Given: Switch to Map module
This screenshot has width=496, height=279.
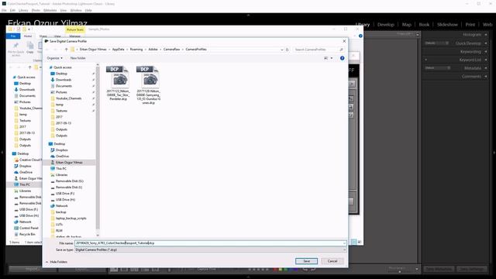Looking at the screenshot, I should point(406,25).
